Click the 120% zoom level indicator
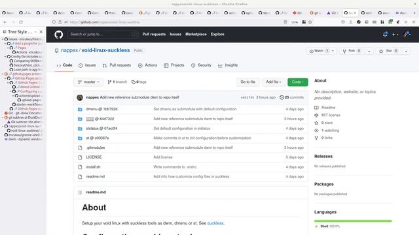Image resolution: width=419 pixels, height=235 pixels. (x=295, y=22)
